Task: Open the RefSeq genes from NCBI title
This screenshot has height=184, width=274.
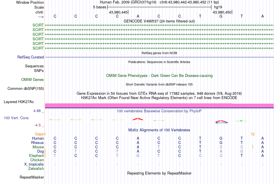Action: click(x=159, y=53)
